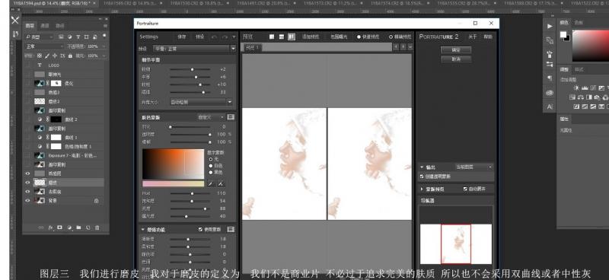The height and width of the screenshot is (280, 609).
Task: Select fast preview radio button
Action: coord(359,37)
